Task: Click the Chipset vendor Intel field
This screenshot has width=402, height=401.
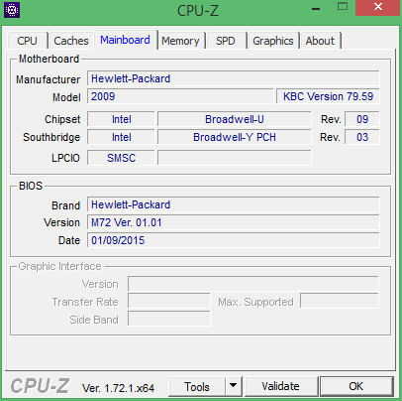Action: click(x=121, y=119)
